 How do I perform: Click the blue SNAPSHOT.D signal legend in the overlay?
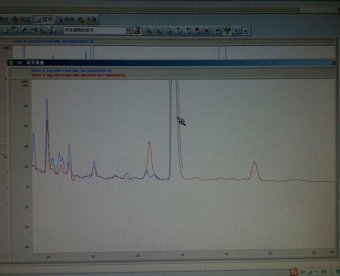[x=71, y=71]
